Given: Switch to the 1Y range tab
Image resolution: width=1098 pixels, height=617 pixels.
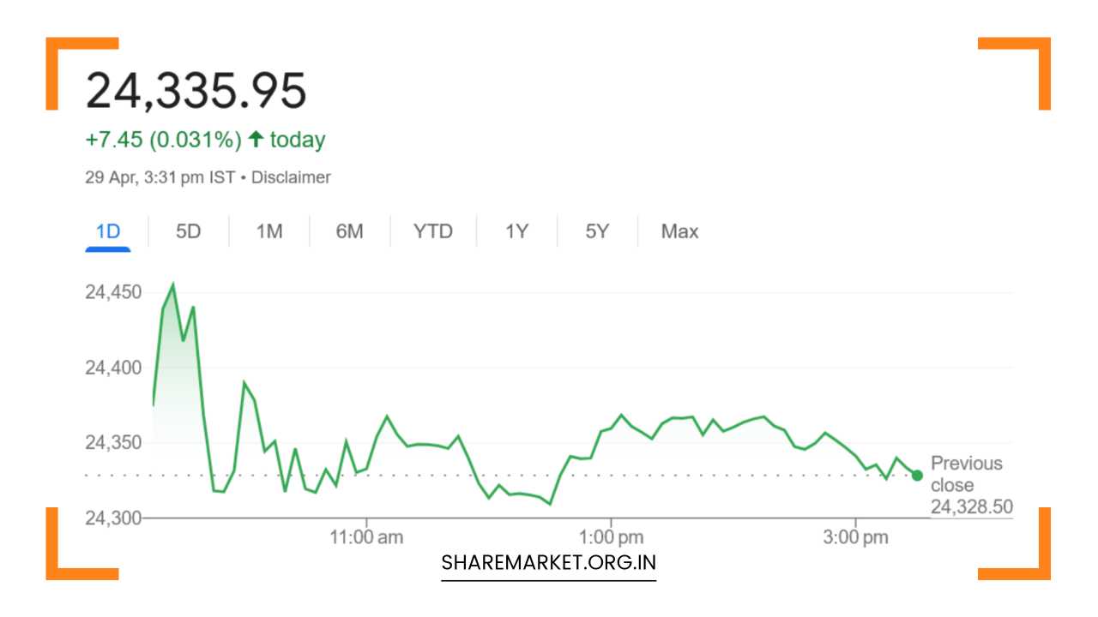Looking at the screenshot, I should [x=516, y=231].
